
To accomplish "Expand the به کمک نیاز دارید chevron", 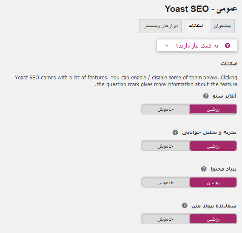I will point(167,45).
